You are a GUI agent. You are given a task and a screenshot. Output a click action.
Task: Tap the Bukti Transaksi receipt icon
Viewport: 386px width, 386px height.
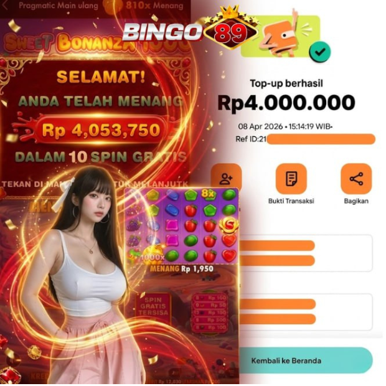[291, 179]
